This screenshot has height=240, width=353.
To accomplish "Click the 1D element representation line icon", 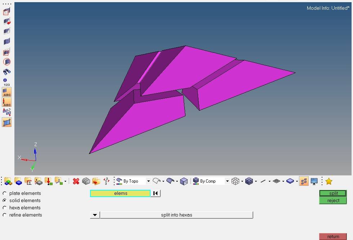I will [263, 181].
